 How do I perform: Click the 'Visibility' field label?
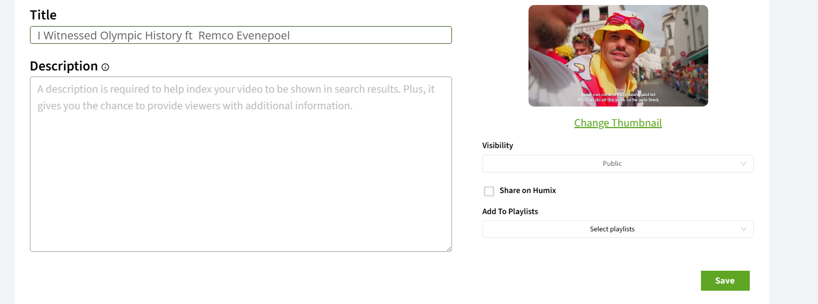(497, 145)
